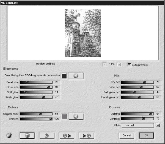Click the Soft glow slider
The width and height of the screenshot is (165, 144).
[x=36, y=92]
